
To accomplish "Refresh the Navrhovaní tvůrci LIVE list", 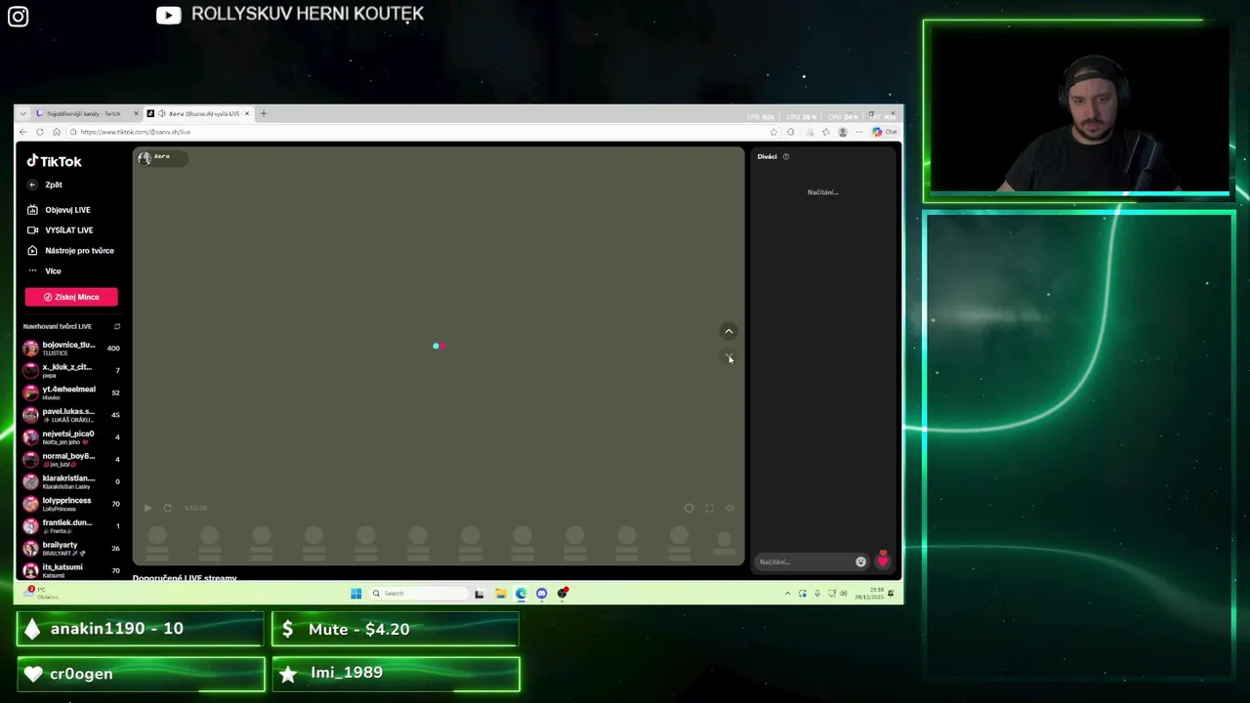I will (x=117, y=326).
